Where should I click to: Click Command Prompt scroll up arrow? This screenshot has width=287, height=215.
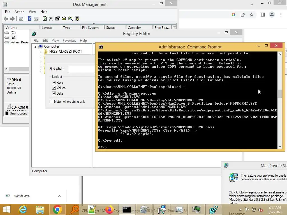[x=280, y=54]
